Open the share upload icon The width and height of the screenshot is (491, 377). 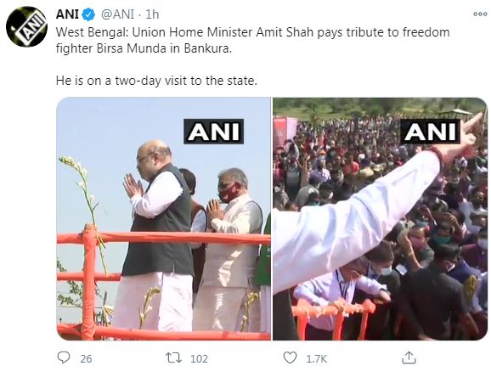pos(409,357)
